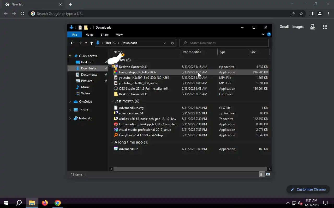Open Gmail link on New Tab page
This screenshot has width=334, height=208.
(284, 27)
